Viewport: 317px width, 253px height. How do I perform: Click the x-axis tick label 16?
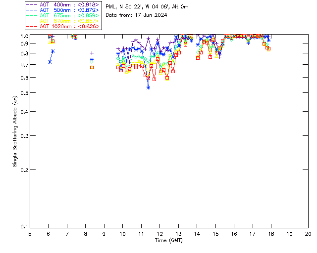coord(234,234)
